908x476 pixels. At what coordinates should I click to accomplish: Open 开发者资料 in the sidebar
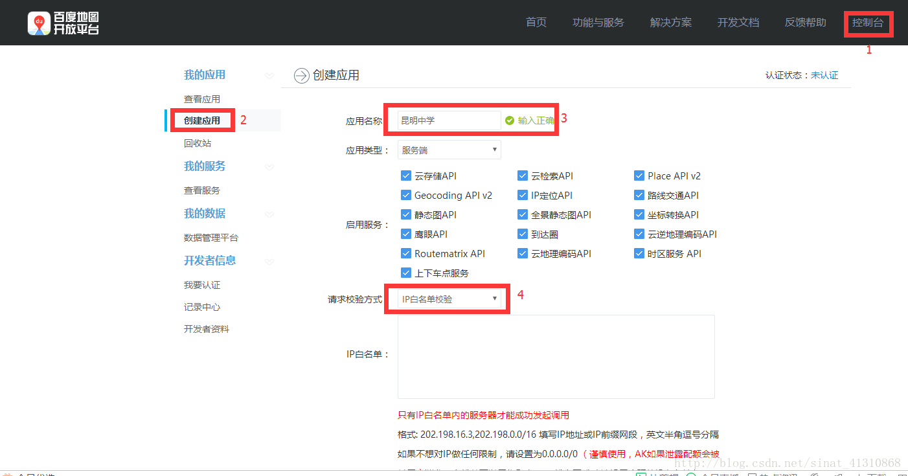coord(207,329)
